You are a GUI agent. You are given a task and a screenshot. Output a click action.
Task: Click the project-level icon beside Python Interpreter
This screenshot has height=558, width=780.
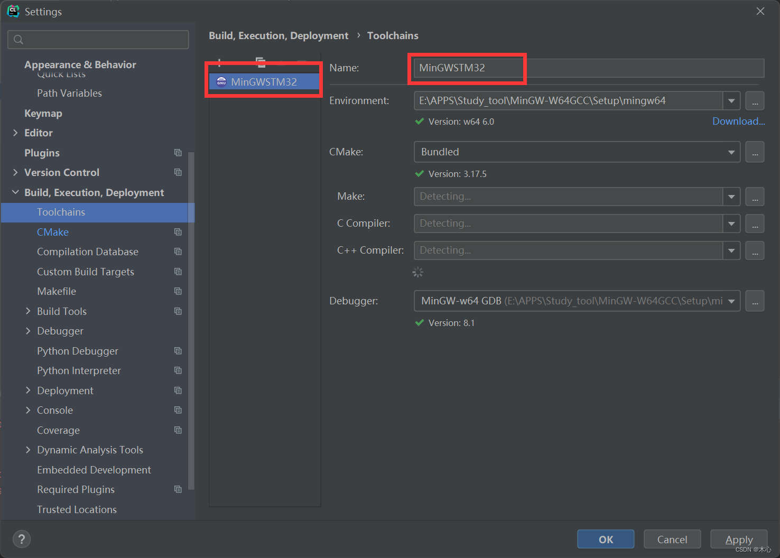click(178, 370)
